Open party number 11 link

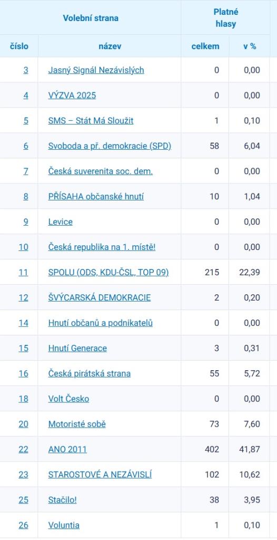click(23, 273)
